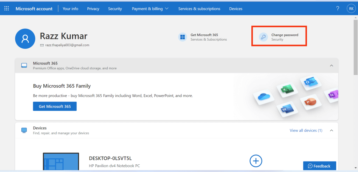Screen dimensions: 358x172
Task: Open Get Microsoft 365 Services & Subscriptions link
Action: coord(202,37)
